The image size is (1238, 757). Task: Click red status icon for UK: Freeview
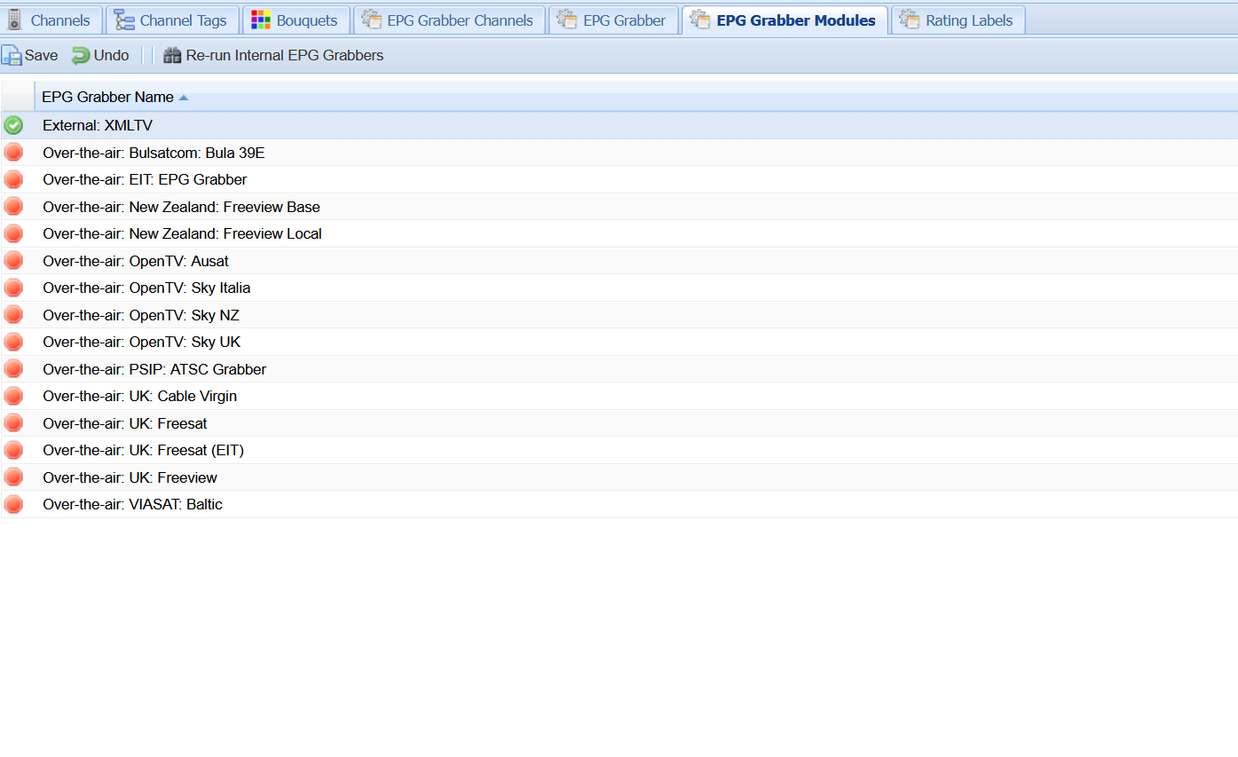[x=13, y=477]
